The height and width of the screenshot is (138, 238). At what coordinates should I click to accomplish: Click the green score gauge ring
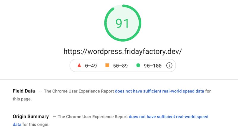click(106, 24)
